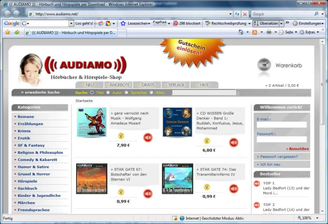The width and height of the screenshot is (328, 224).
Task: Select the Titel search radio button
Action: click(x=92, y=92)
